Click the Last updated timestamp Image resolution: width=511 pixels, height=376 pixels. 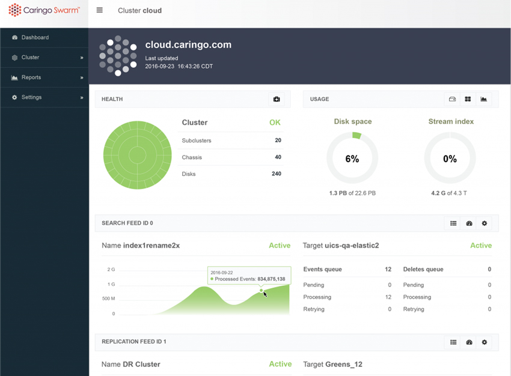[179, 67]
